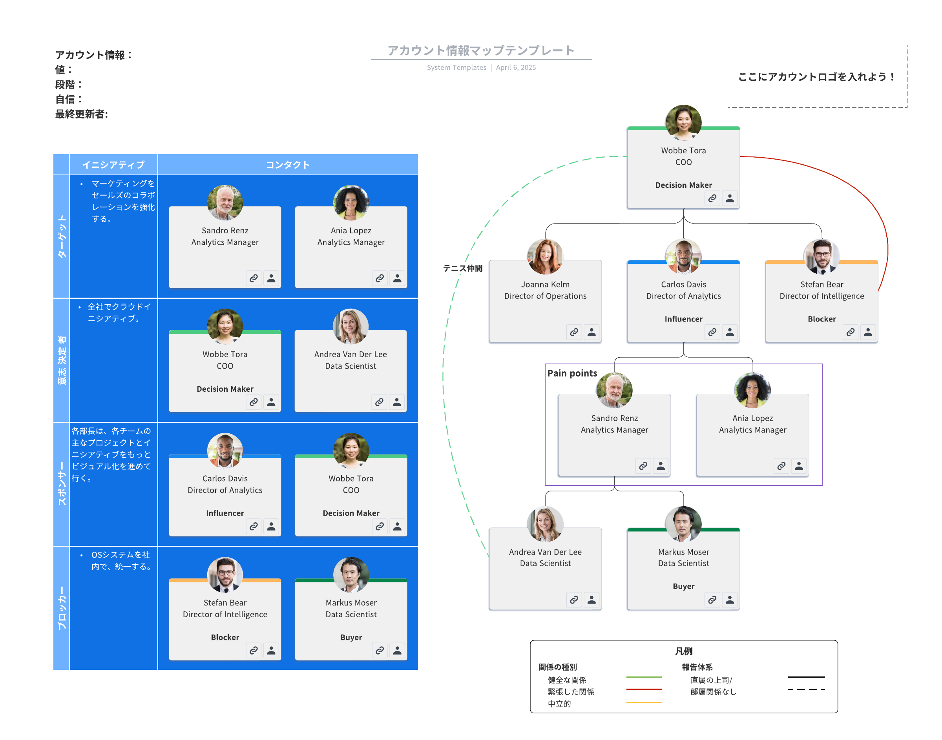Click link icon on Ania Lopez Pain points card
Image resolution: width=942 pixels, height=740 pixels.
781,466
